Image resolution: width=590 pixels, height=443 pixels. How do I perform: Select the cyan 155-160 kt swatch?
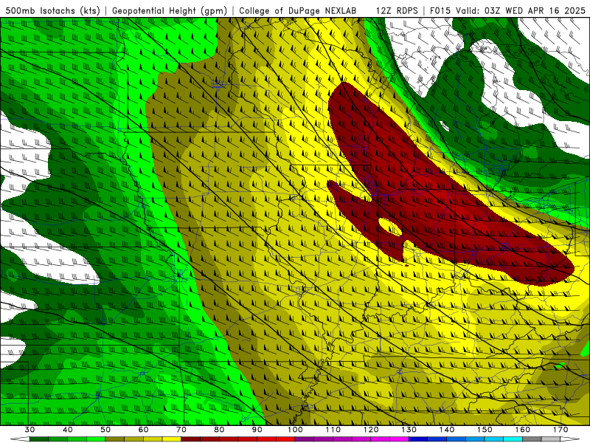[x=513, y=439]
